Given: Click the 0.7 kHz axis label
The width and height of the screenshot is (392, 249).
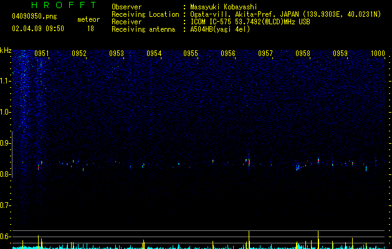Looking at the screenshot, I should point(6,205).
